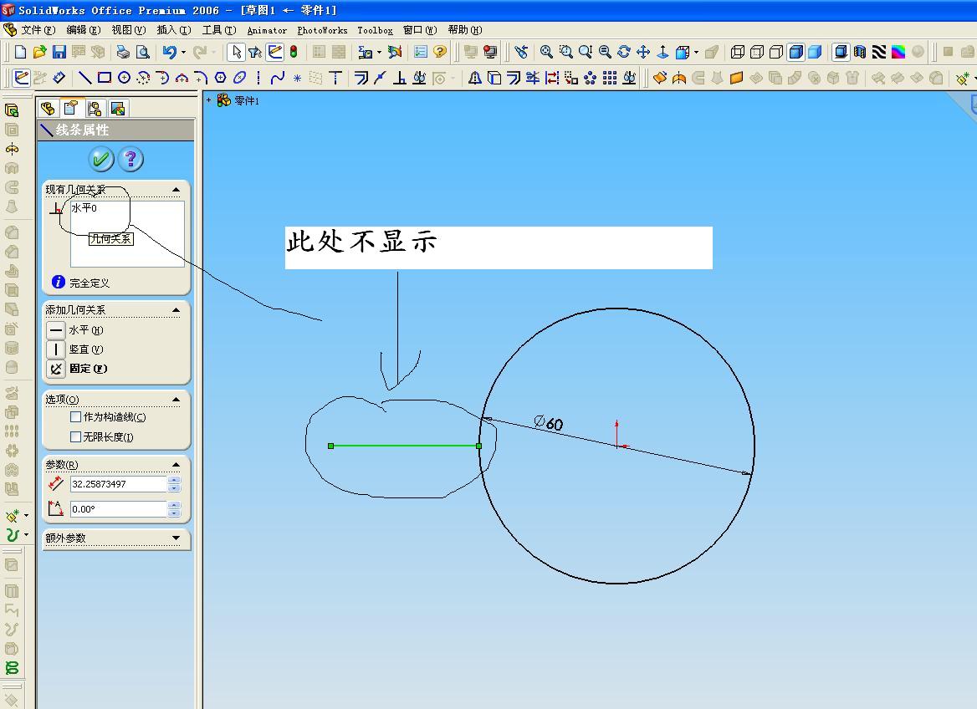Screen dimensions: 977x709
Task: Toggle Hidden Lines Visible display
Action: click(x=757, y=53)
